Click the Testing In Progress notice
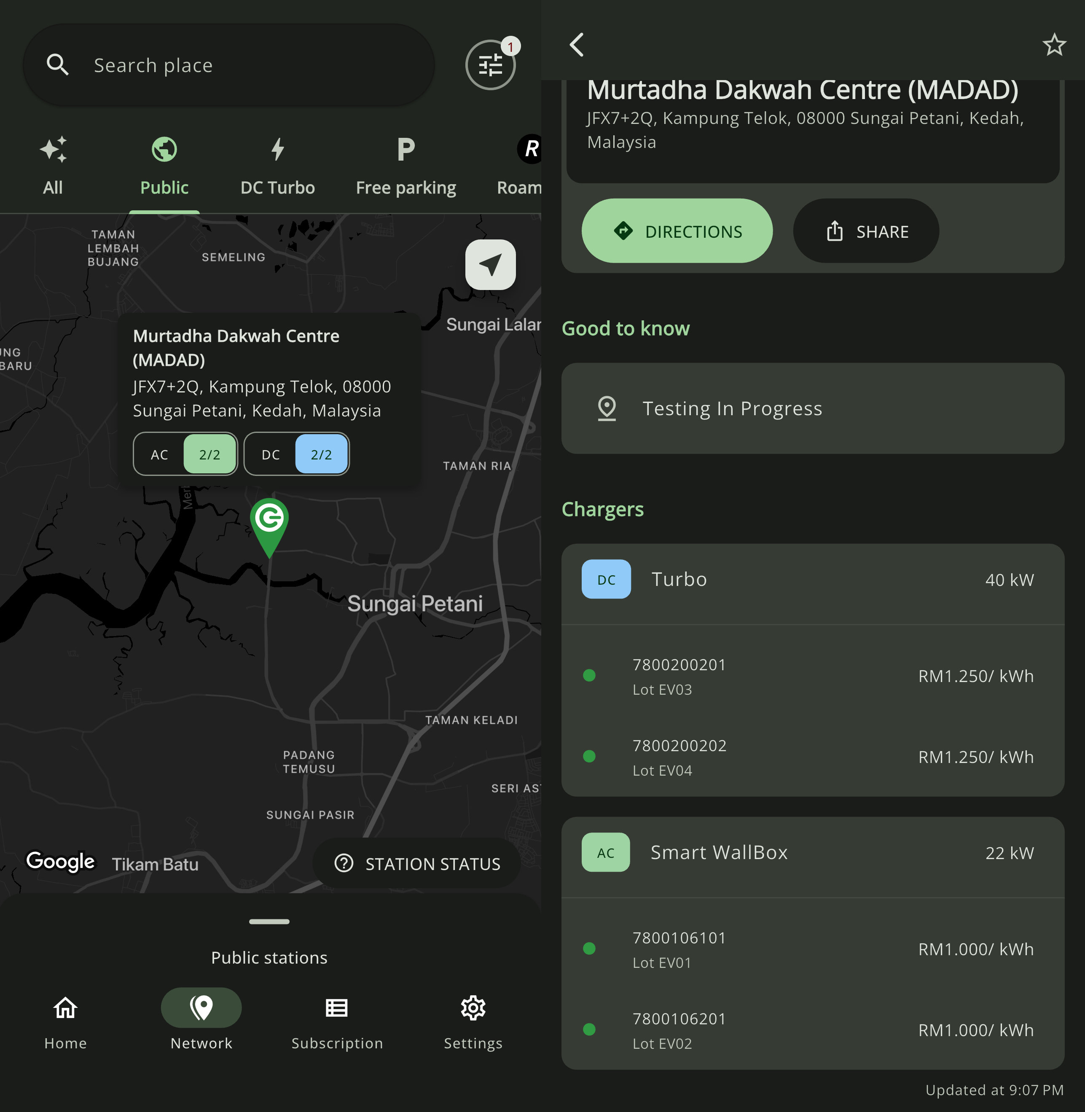Screen dimensions: 1085x1112 [x=813, y=408]
